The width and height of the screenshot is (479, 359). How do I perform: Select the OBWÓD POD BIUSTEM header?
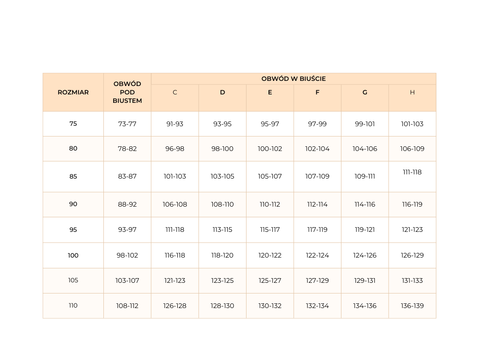tap(127, 92)
